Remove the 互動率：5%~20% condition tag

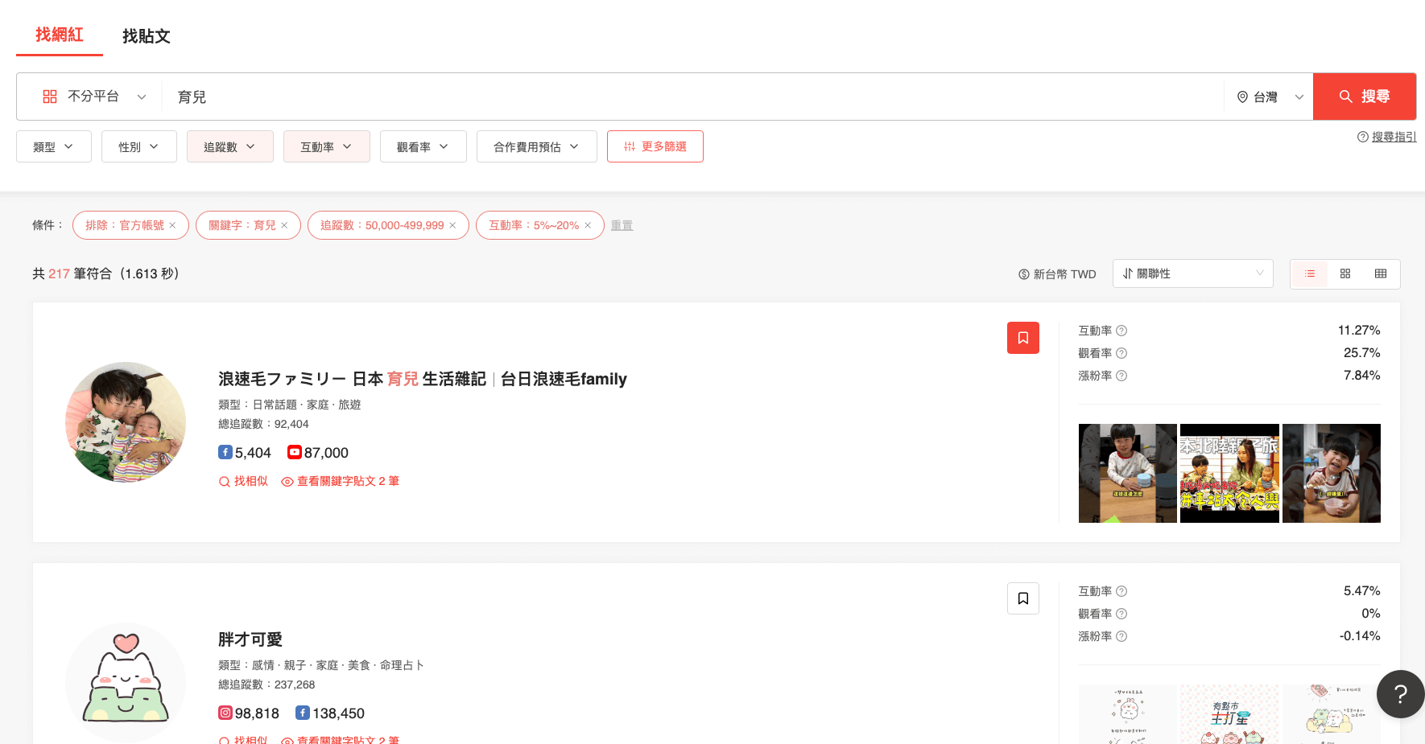pyautogui.click(x=588, y=225)
